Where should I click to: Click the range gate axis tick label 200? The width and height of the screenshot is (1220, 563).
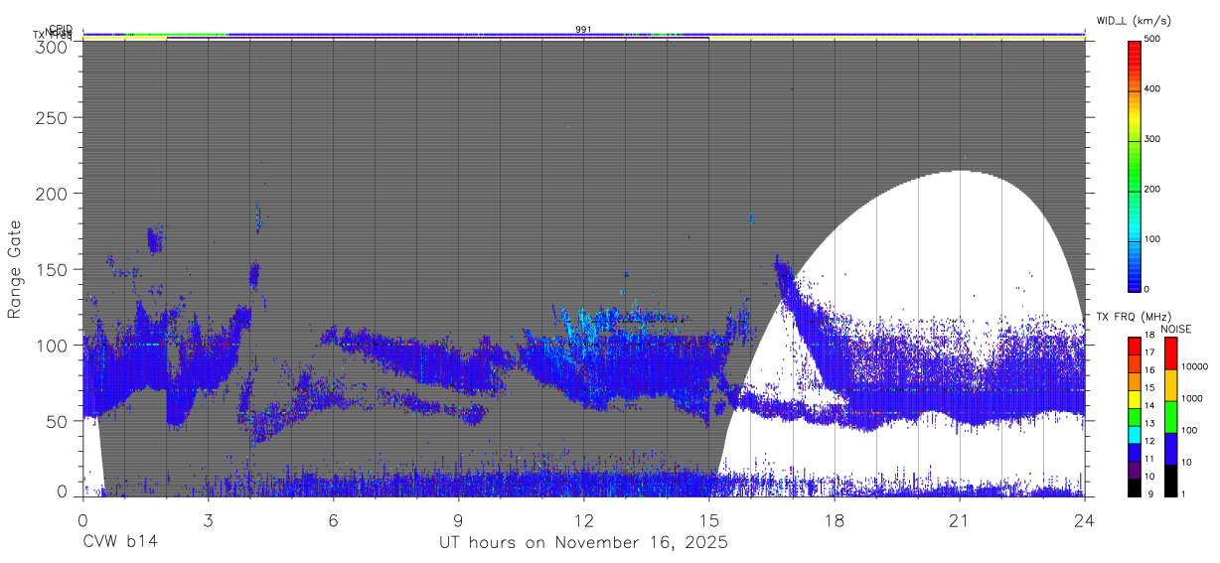[52, 193]
